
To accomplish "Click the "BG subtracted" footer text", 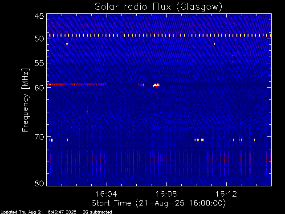I will (97, 212).
